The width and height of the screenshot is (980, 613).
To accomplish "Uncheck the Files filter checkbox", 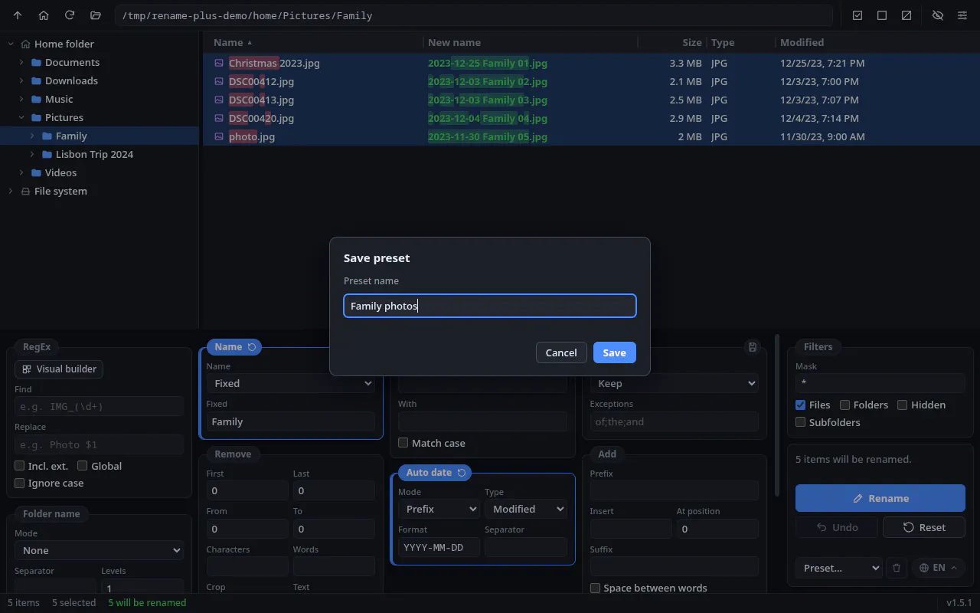I will coord(801,405).
